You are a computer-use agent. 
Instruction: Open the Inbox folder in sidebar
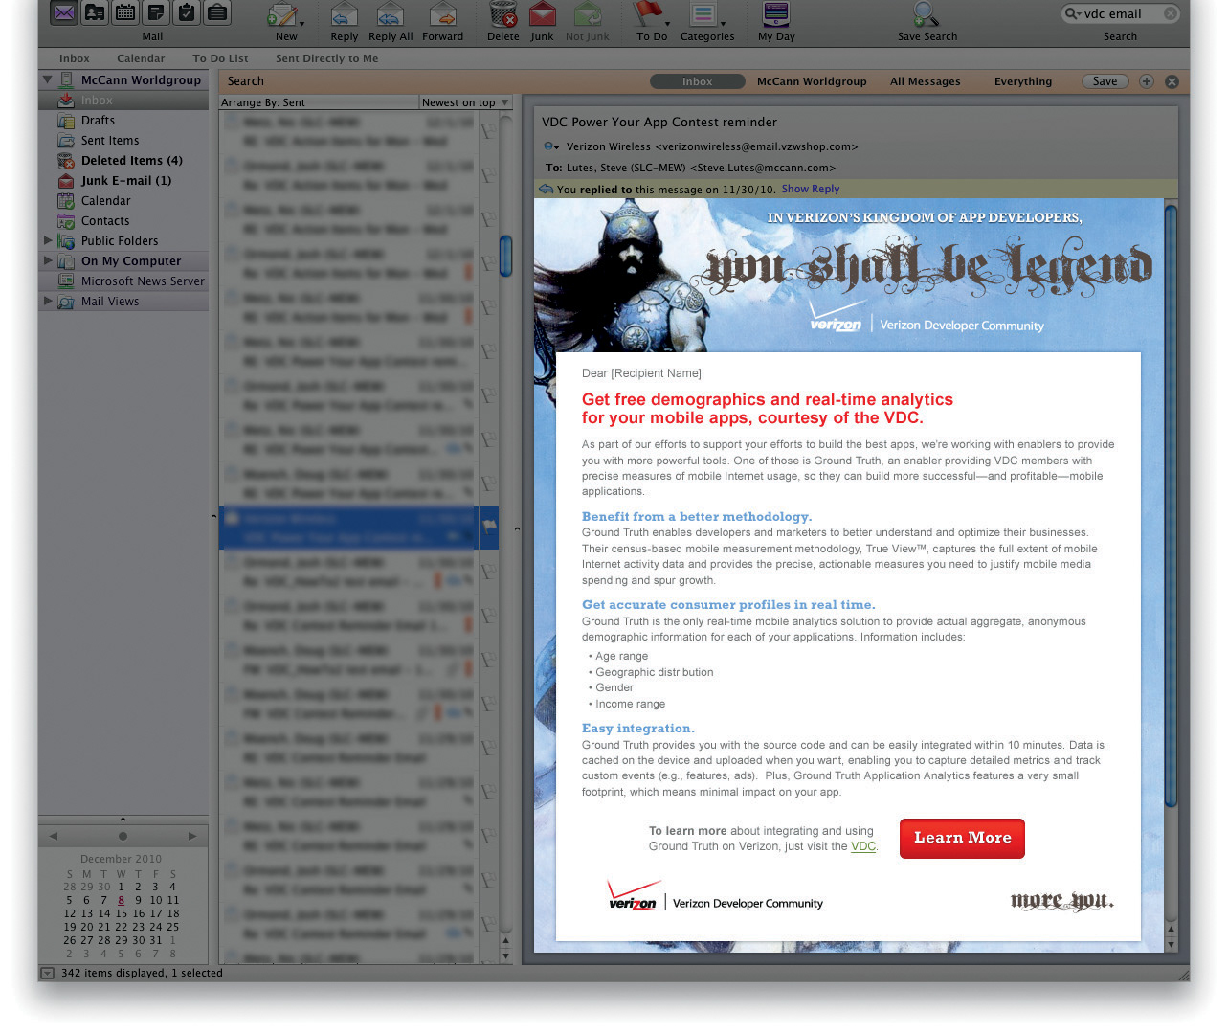123,100
